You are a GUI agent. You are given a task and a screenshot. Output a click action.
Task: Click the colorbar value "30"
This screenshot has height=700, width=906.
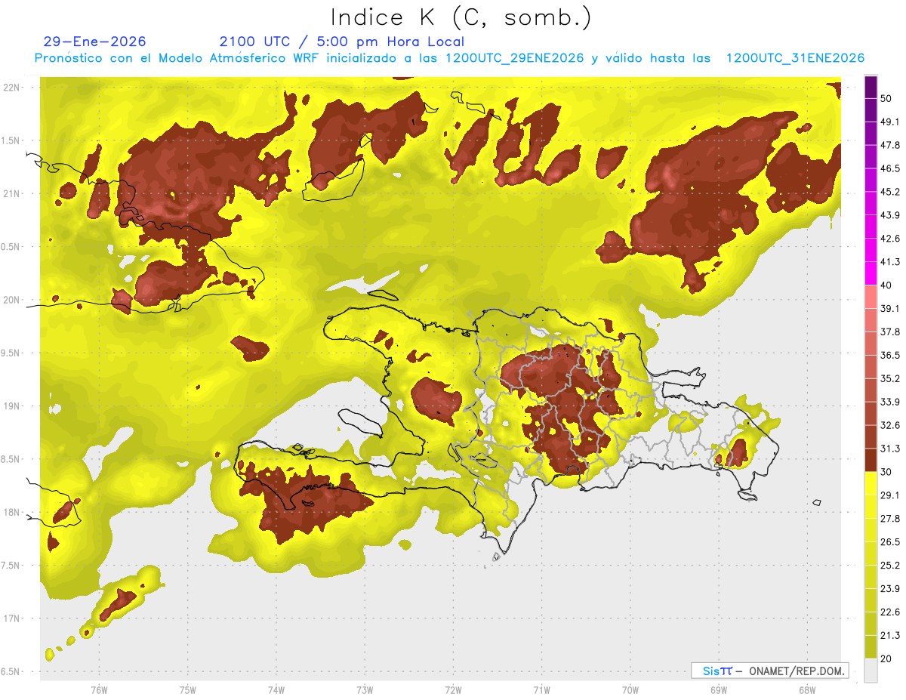click(x=886, y=472)
